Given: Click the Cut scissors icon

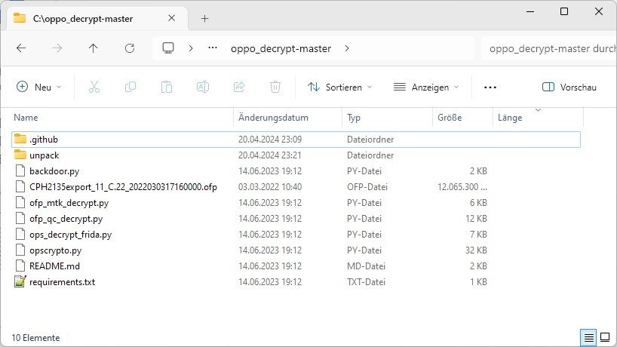Looking at the screenshot, I should tap(94, 87).
